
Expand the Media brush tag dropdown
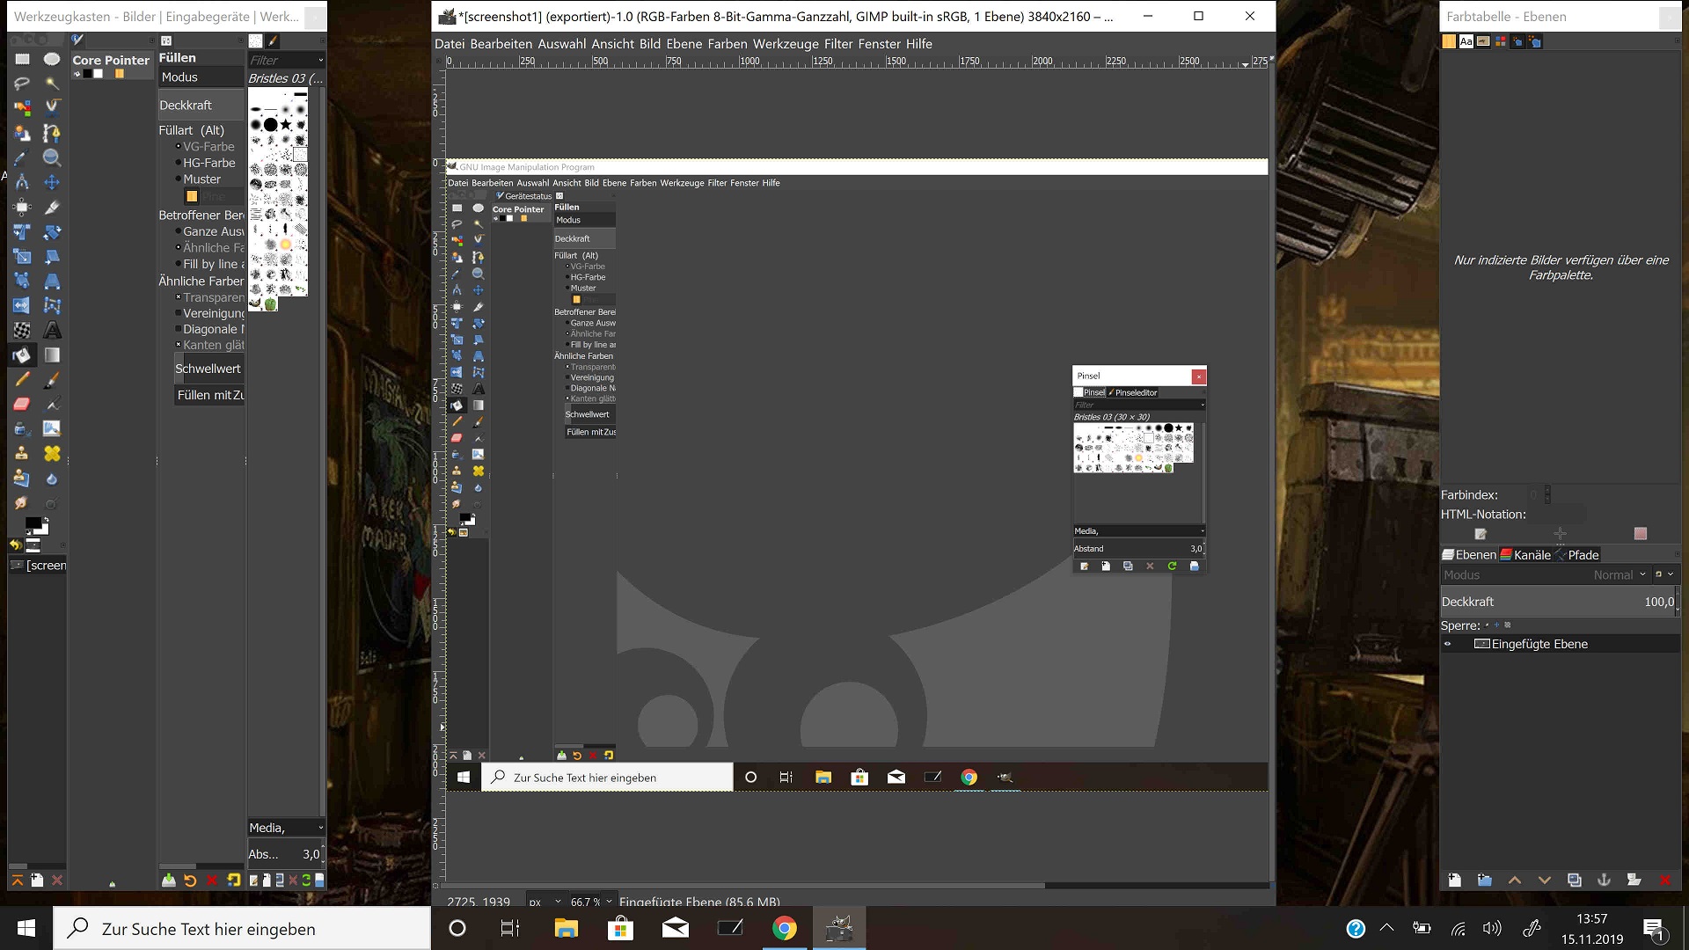320,828
